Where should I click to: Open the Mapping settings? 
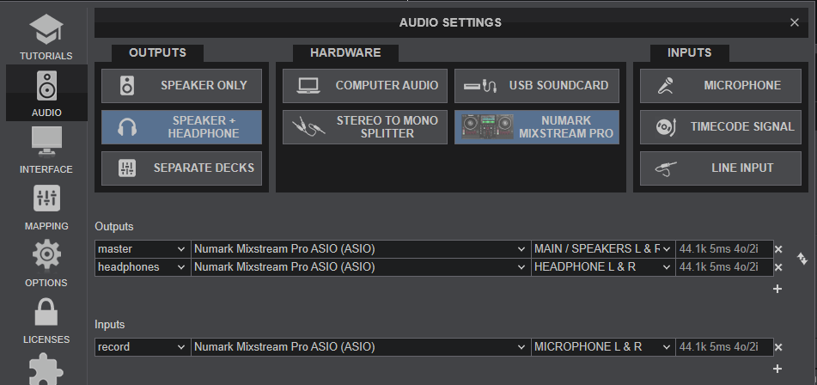(46, 208)
